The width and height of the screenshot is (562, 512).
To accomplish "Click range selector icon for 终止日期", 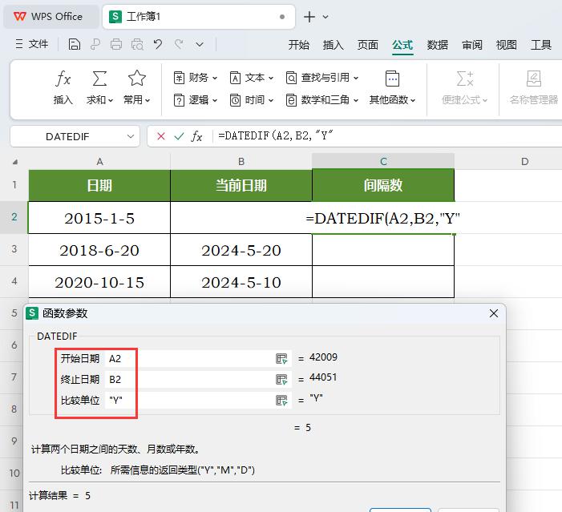I will pyautogui.click(x=281, y=380).
